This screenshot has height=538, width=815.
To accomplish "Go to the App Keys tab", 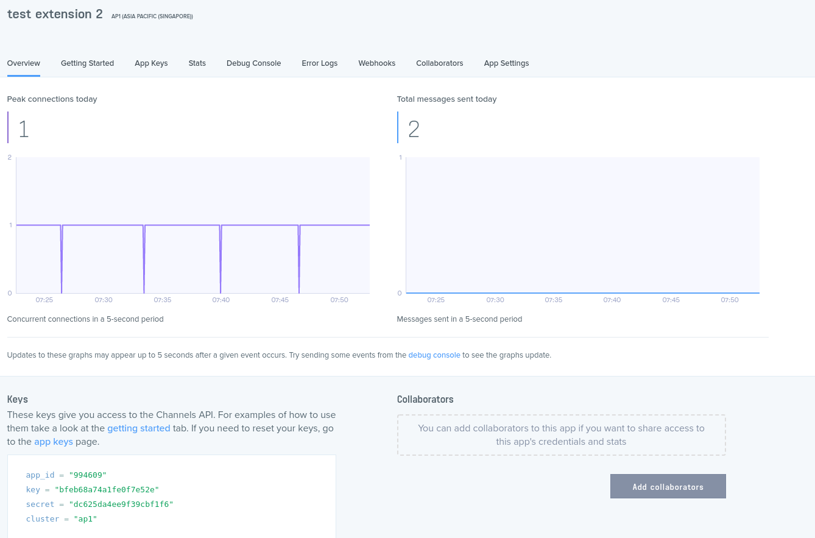I will 151,63.
